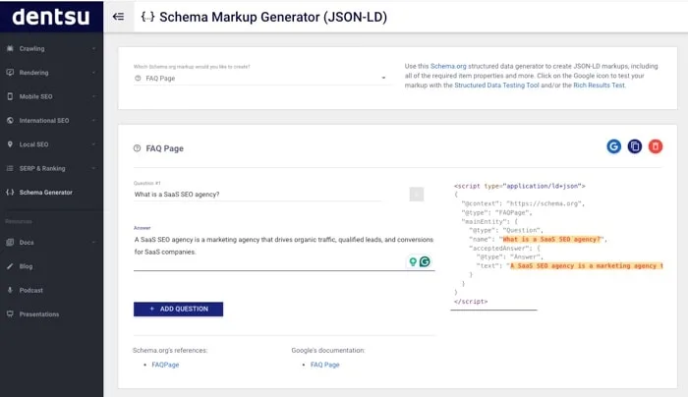Image resolution: width=688 pixels, height=397 pixels.
Task: Open the Podcast sidebar item
Action: pyautogui.click(x=51, y=290)
